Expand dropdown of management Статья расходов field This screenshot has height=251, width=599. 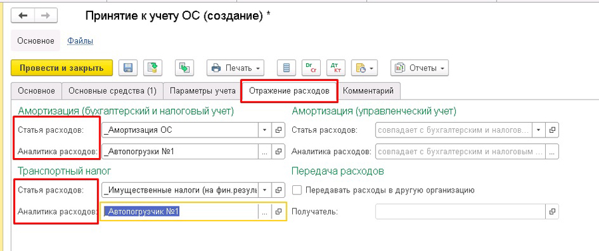pos(538,130)
